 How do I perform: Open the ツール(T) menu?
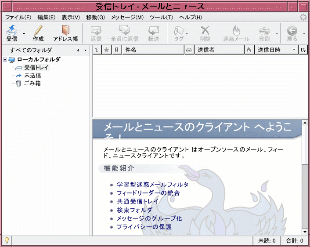coord(161,18)
